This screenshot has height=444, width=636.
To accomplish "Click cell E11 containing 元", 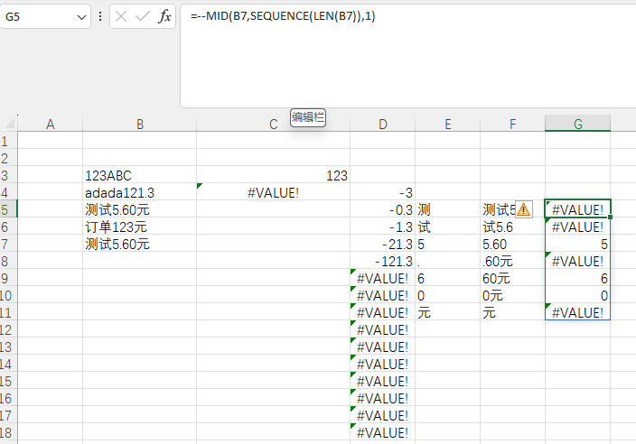I will click(x=447, y=312).
